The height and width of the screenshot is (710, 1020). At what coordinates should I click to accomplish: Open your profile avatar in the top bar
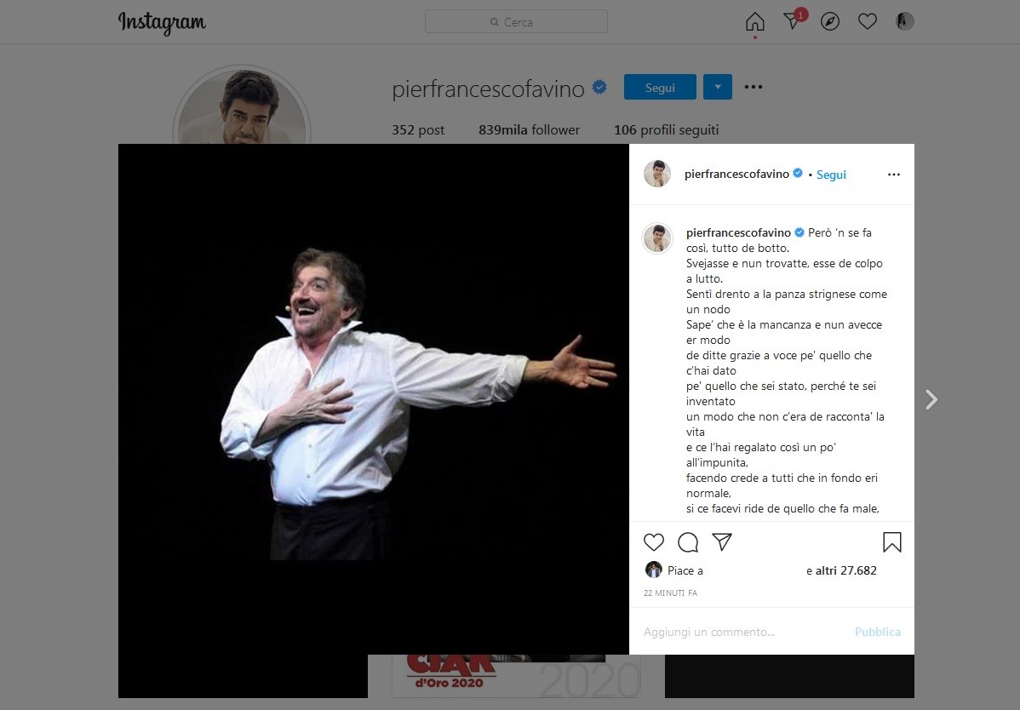(904, 21)
